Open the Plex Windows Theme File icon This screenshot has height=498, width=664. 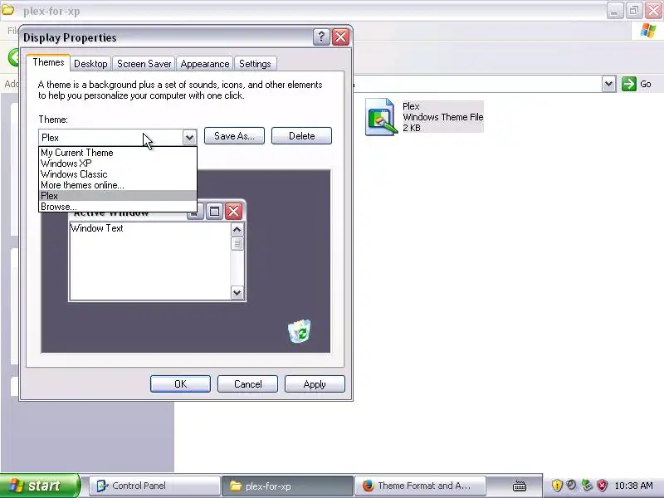[381, 117]
